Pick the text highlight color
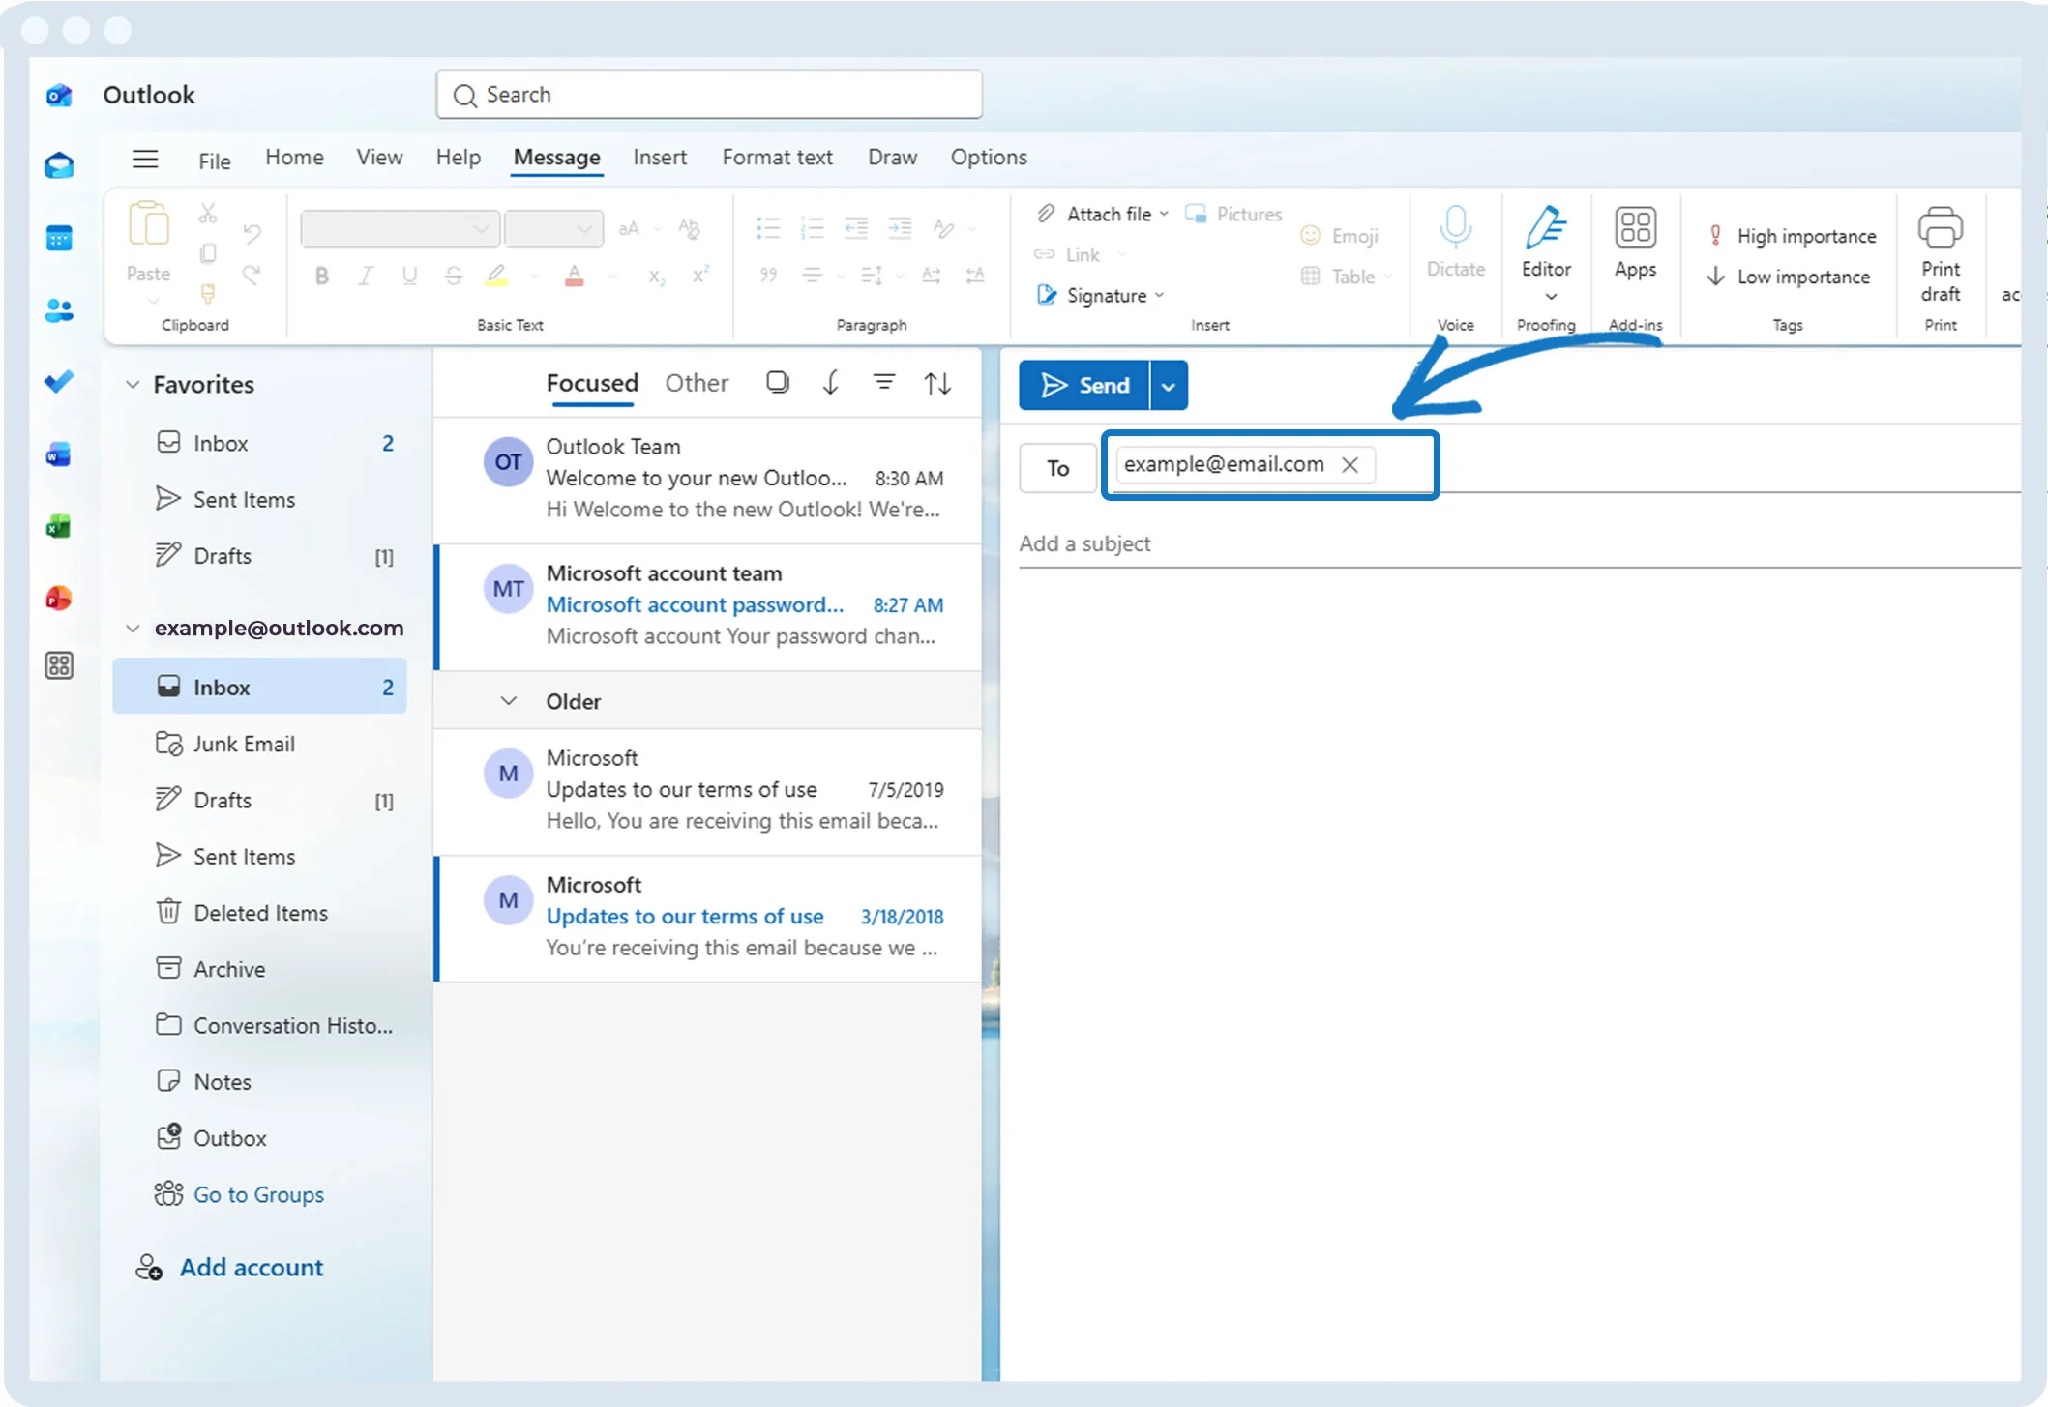The image size is (2048, 1407). coord(496,277)
